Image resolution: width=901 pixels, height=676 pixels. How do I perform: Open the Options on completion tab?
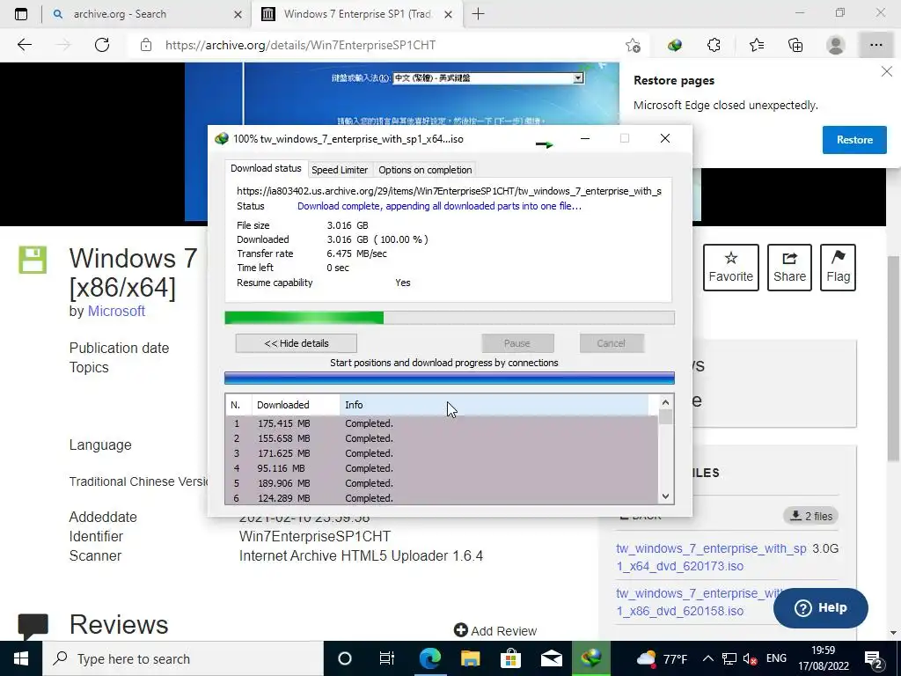(425, 170)
